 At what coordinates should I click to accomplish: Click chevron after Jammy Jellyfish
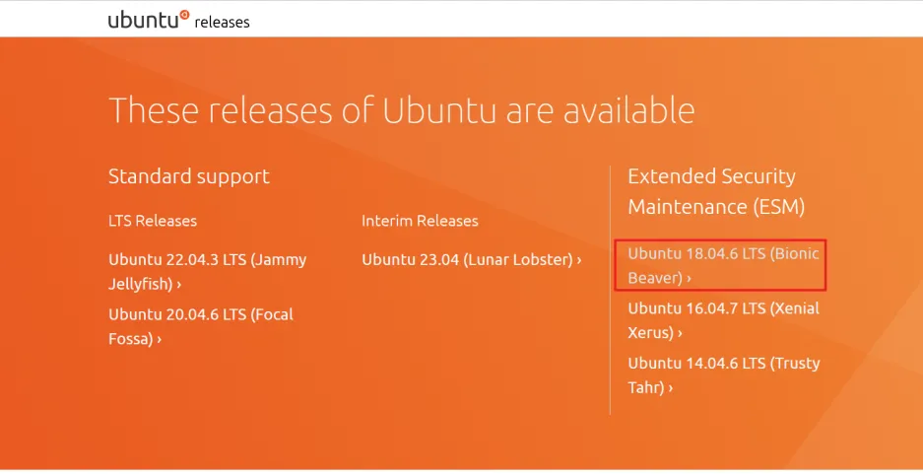point(179,285)
